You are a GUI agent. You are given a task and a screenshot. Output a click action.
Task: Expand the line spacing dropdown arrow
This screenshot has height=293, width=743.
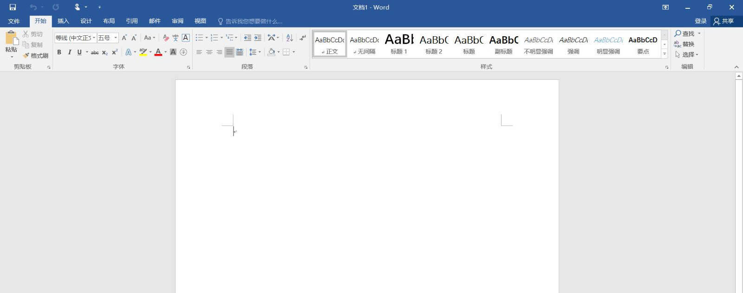260,52
